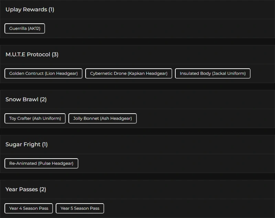Select Golden Contruct (Lion Headgear) item
The width and height of the screenshot is (275, 218).
point(43,73)
